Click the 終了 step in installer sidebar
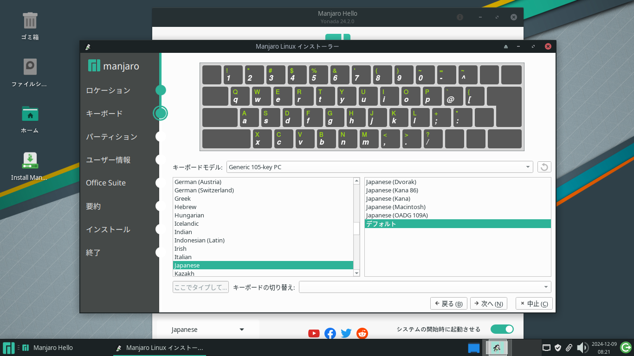 [93, 253]
